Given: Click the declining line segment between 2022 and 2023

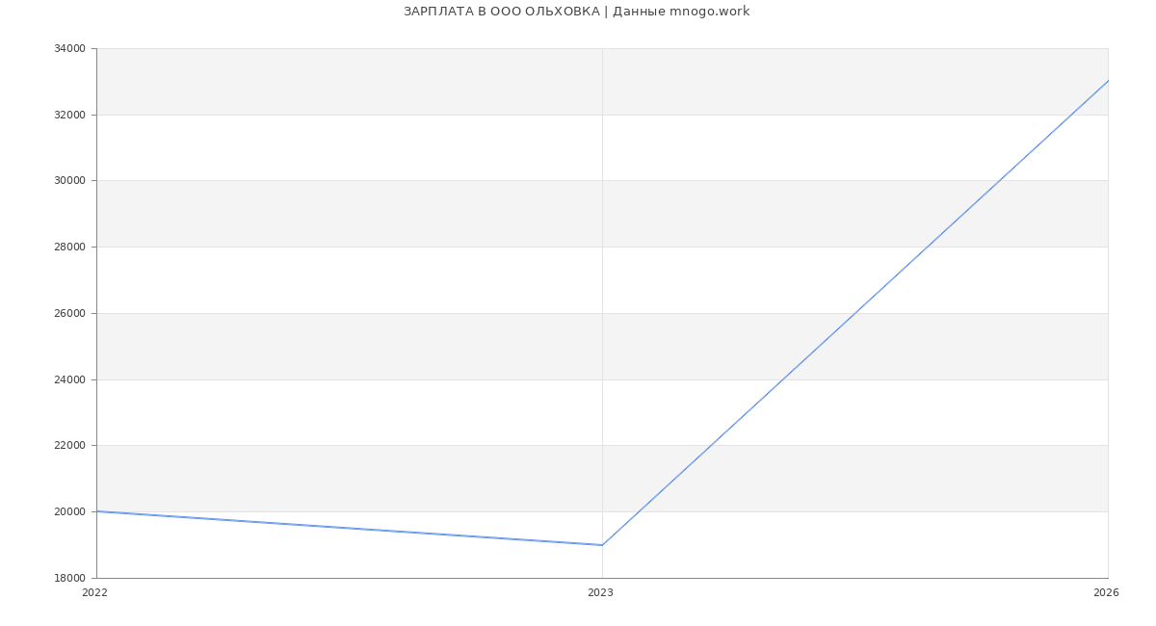Looking at the screenshot, I should click(350, 529).
